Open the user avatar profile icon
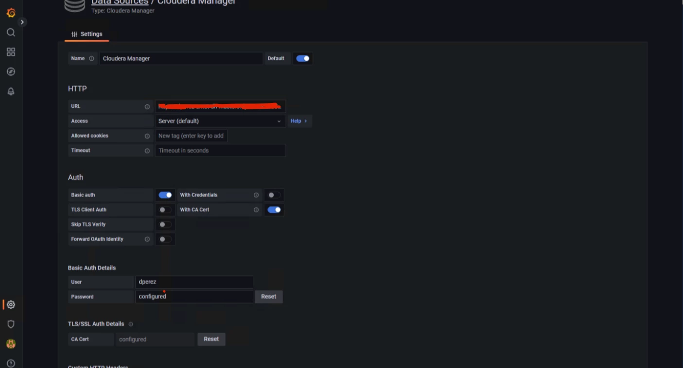Viewport: 683px width, 368px height. tap(11, 344)
